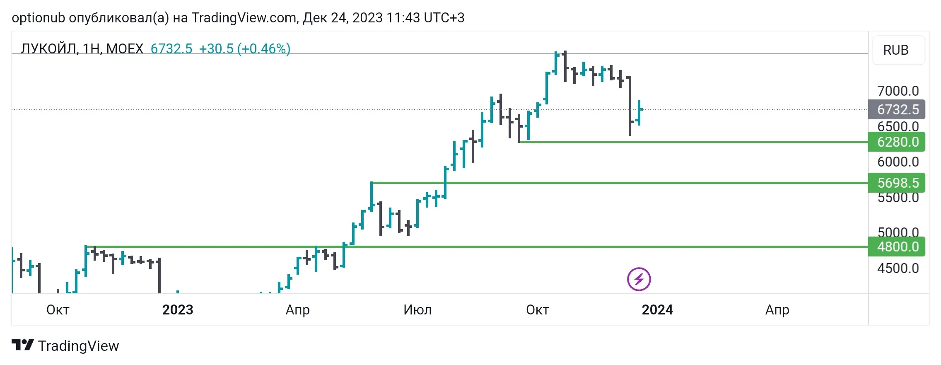941x365 pixels.
Task: Select the 5698.5 green price label
Action: click(897, 183)
